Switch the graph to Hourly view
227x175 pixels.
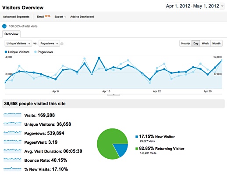coord(185,44)
